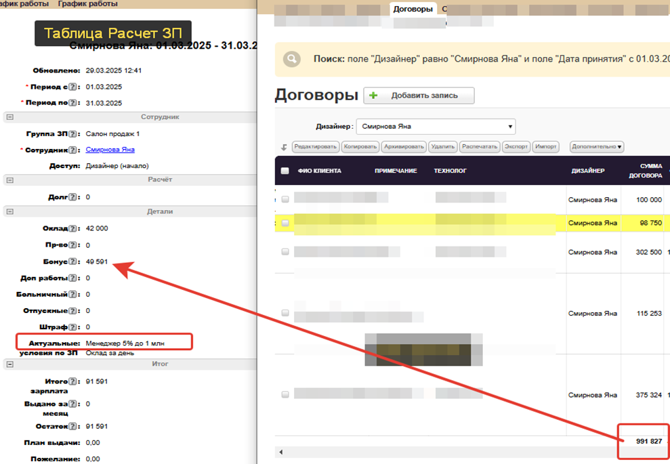Screen dimensions: 670x464
Task: Click the help icon next to Штраф
Action: [x=72, y=327]
